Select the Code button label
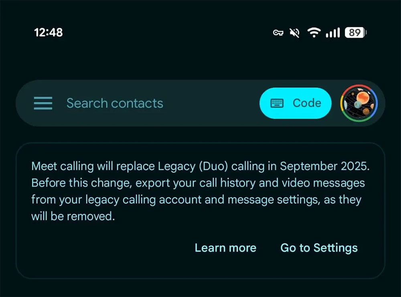This screenshot has height=297, width=401. 307,103
